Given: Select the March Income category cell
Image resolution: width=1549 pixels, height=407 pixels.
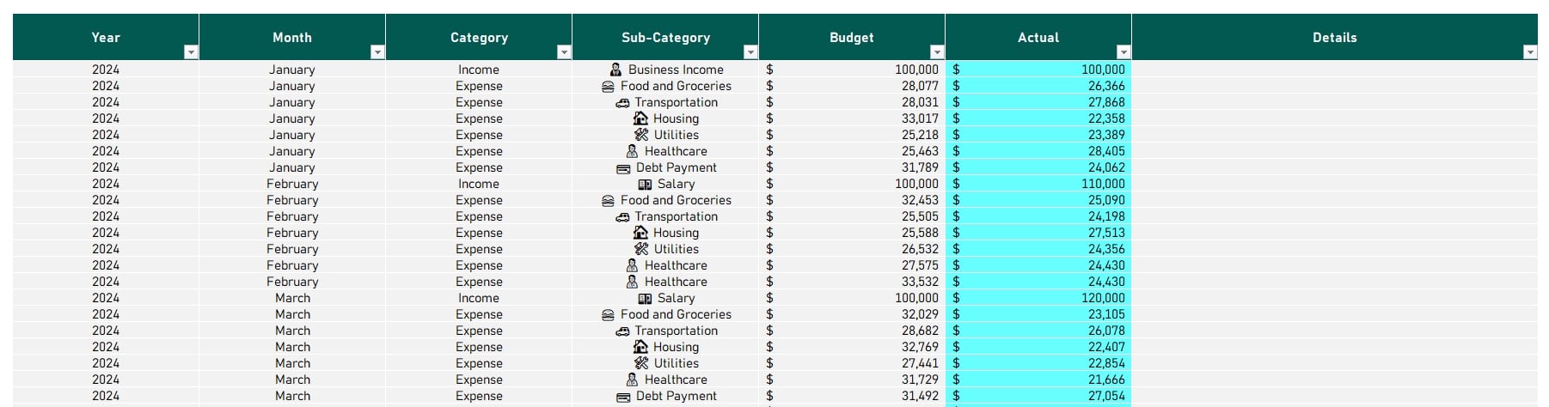Looking at the screenshot, I should 479,298.
